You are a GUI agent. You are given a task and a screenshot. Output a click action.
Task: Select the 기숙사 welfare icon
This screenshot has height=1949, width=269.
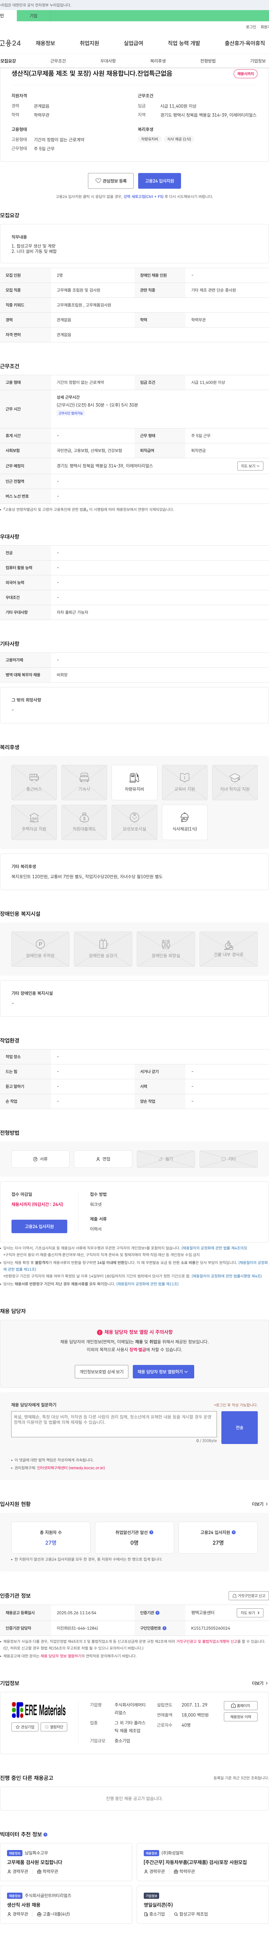(x=84, y=782)
